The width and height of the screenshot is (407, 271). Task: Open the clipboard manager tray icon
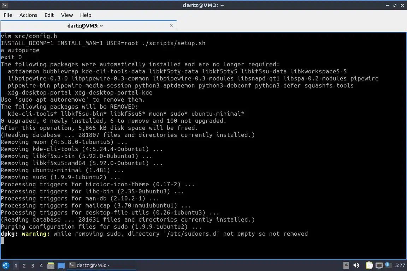tap(369, 265)
